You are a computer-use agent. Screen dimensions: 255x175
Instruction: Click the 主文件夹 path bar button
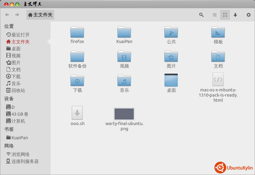pos(40,15)
